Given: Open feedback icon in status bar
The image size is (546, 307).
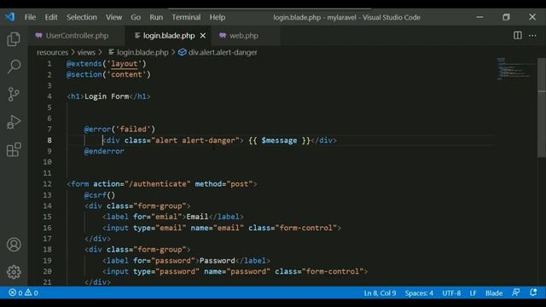Looking at the screenshot, I should coord(515,293).
